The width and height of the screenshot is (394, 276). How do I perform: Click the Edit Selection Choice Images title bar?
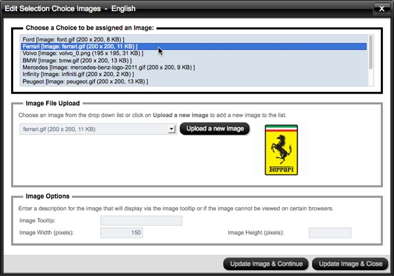click(164, 9)
